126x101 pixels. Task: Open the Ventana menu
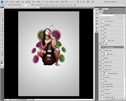coord(52,2)
